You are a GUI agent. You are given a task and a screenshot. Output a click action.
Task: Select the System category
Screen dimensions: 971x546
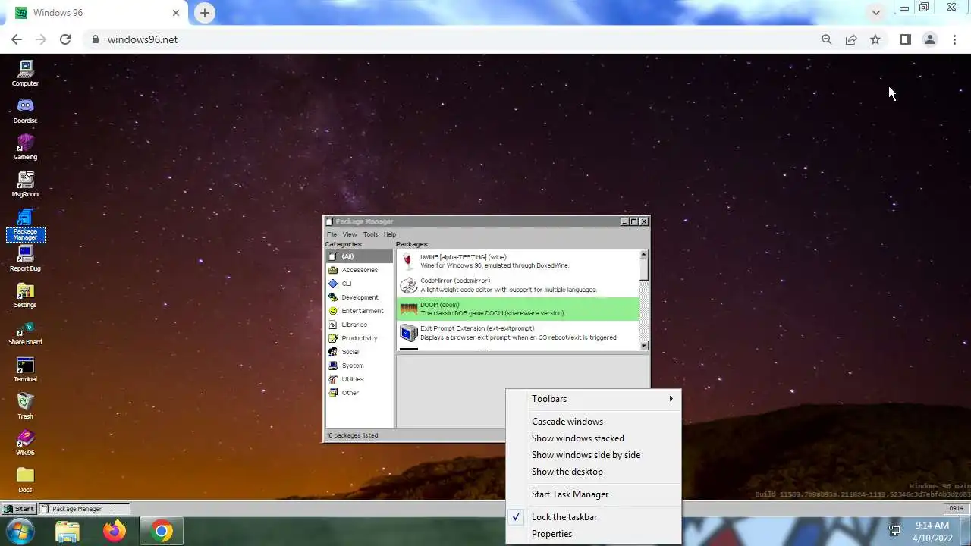tap(360, 366)
